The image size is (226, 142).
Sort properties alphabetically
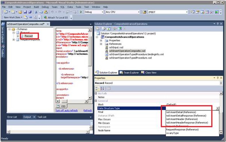click(102, 89)
